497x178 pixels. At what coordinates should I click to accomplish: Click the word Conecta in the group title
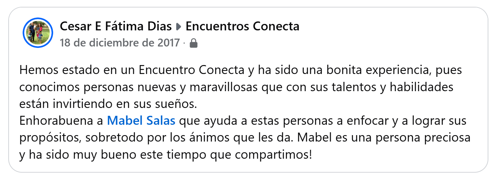276,26
